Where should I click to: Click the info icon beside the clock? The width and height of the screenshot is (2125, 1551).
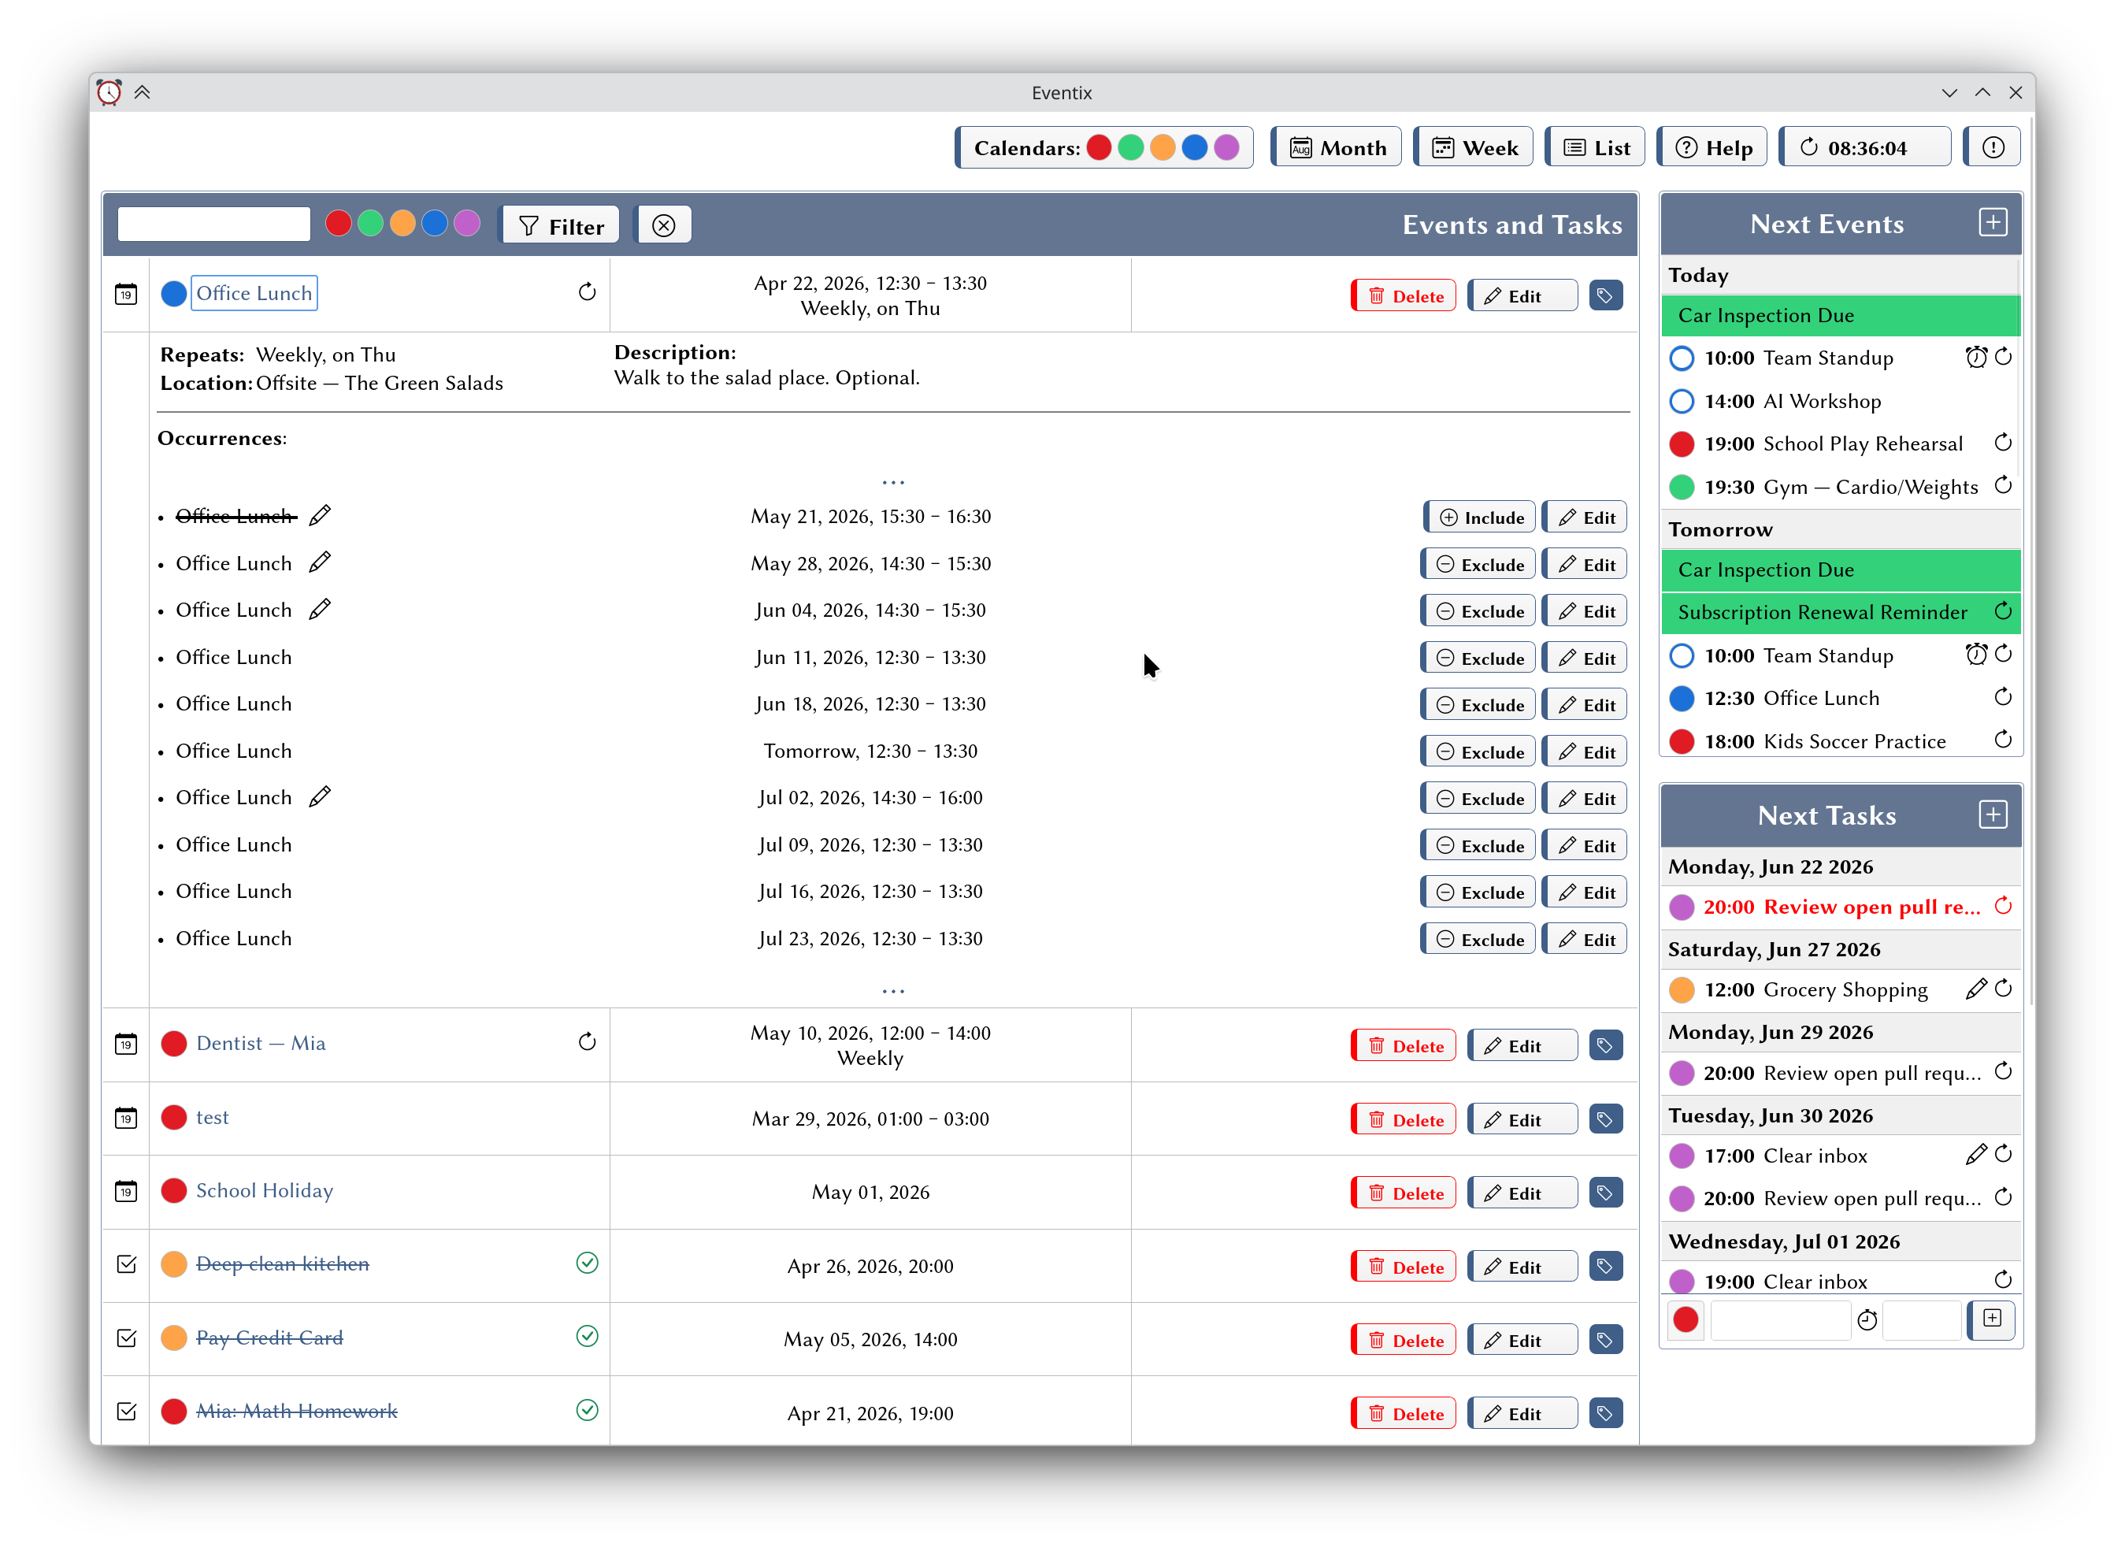[1993, 147]
